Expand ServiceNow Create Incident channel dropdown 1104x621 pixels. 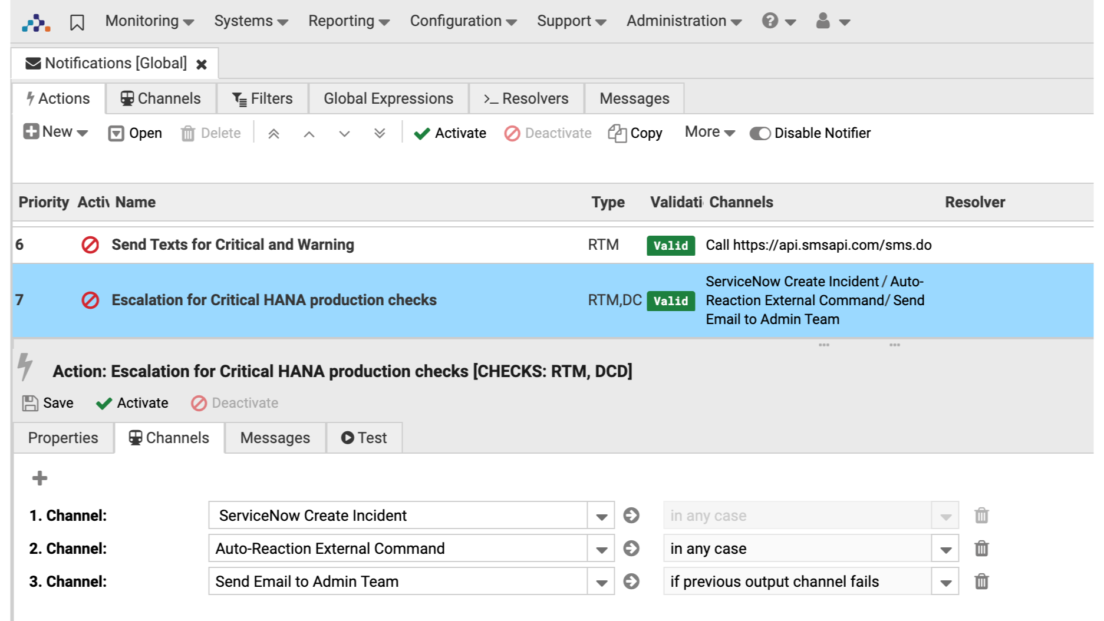point(601,516)
